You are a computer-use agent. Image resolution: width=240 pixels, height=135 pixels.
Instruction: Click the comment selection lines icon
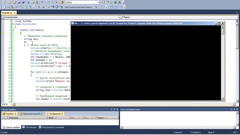26,7
